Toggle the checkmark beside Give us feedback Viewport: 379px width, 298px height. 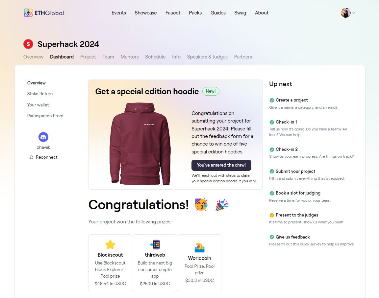(x=272, y=237)
